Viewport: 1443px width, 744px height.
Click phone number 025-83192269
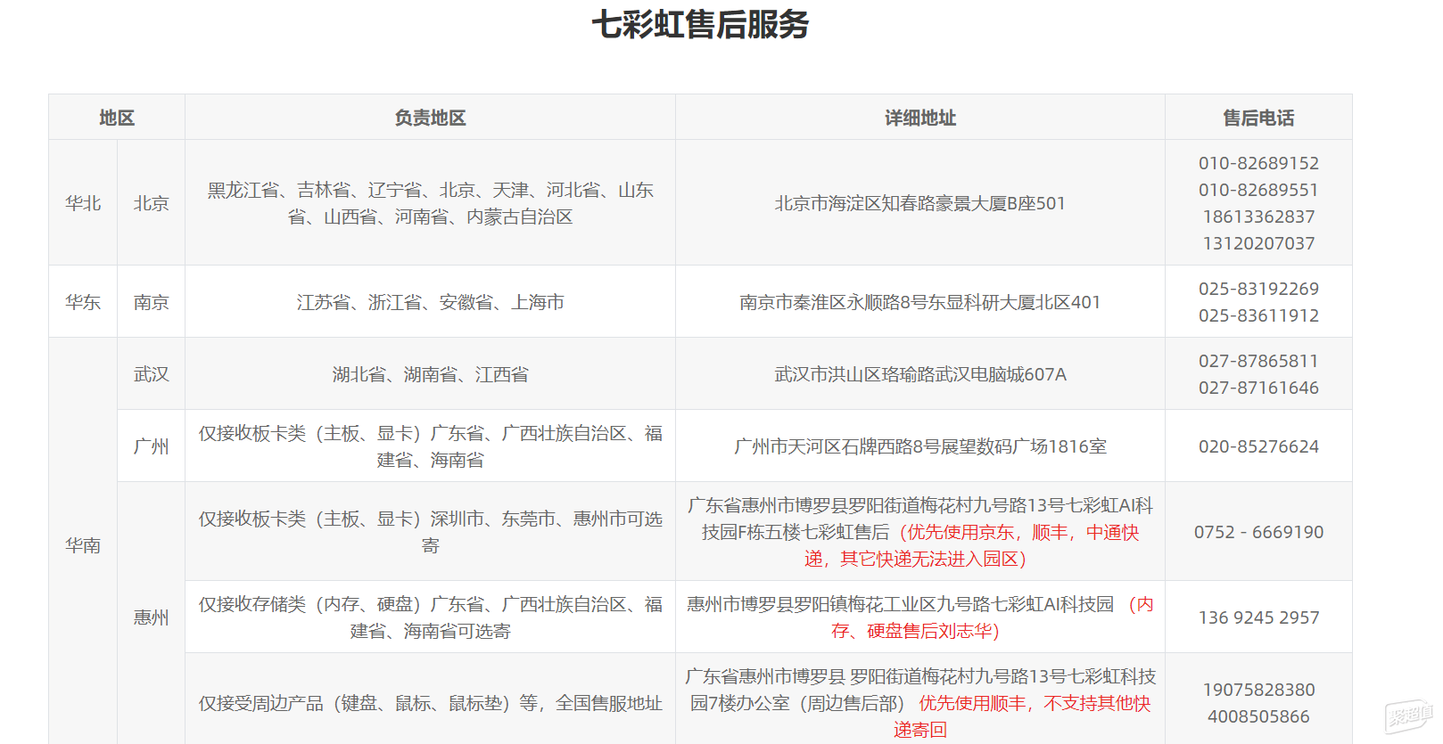pyautogui.click(x=1258, y=289)
